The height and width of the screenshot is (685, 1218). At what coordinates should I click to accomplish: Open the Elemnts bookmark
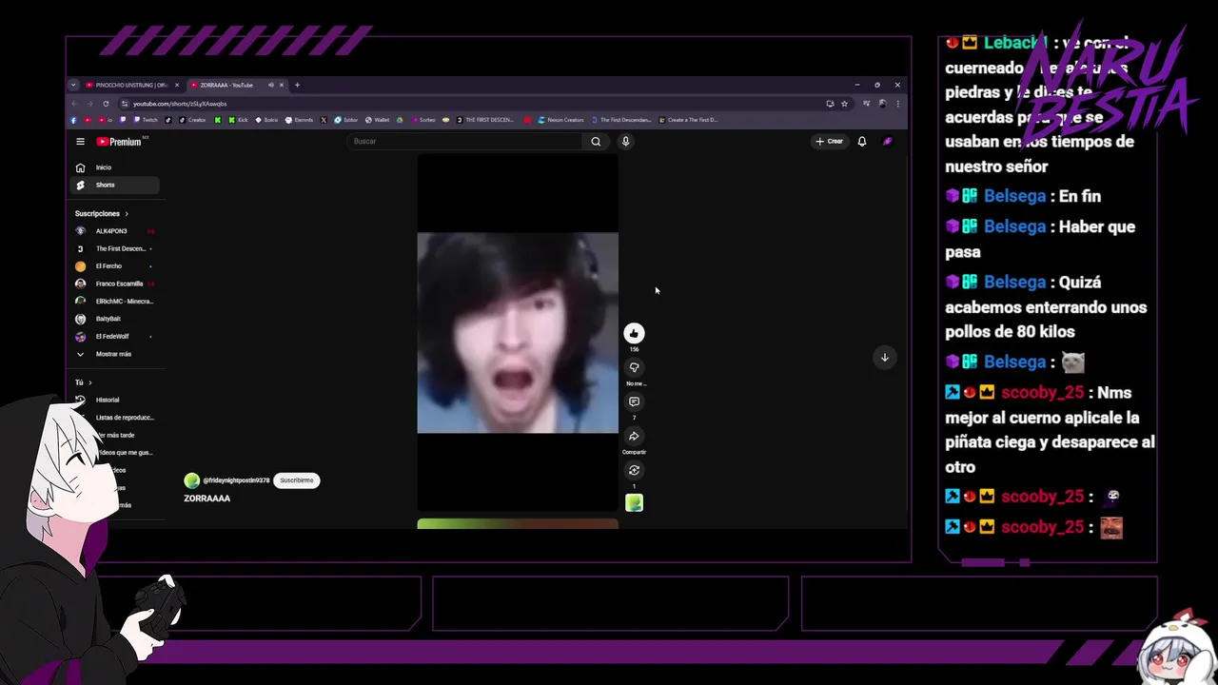coord(299,120)
